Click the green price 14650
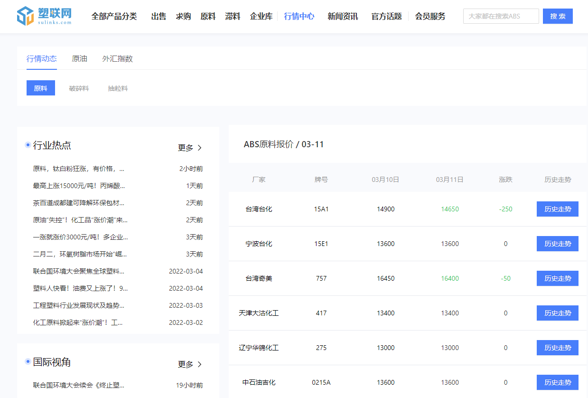Image resolution: width=588 pixels, height=398 pixels. (450, 209)
